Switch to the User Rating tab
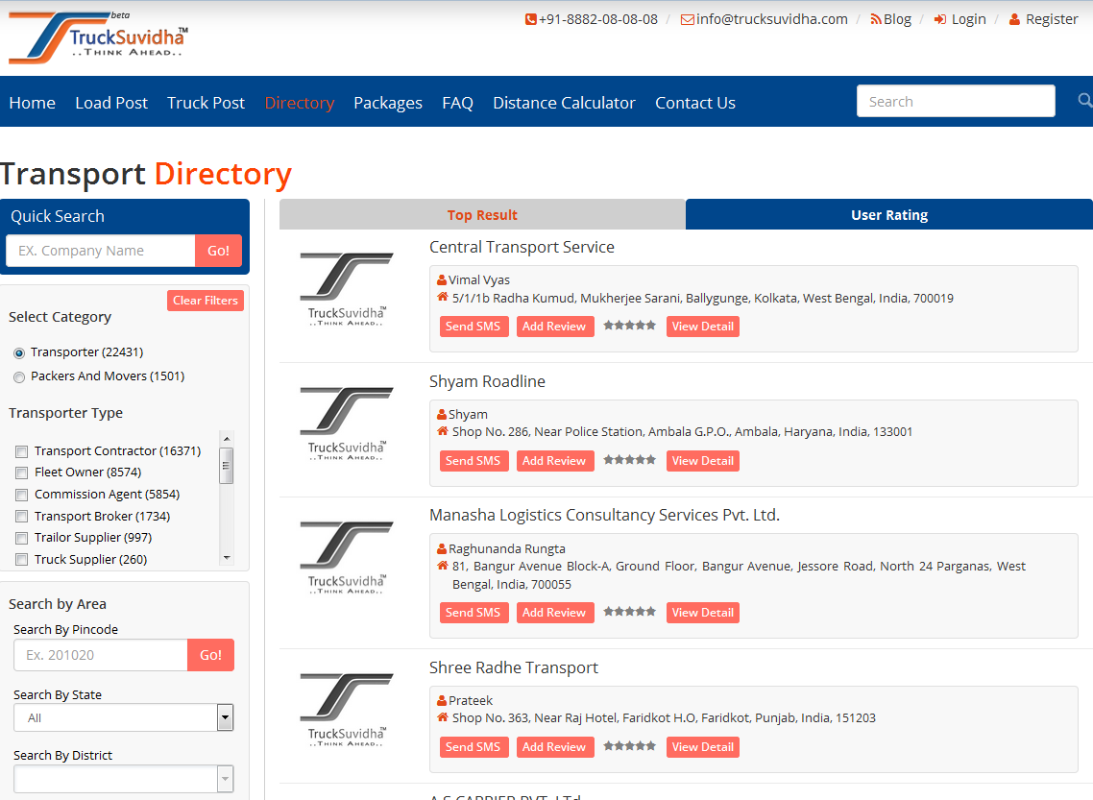The height and width of the screenshot is (800, 1093). [888, 215]
